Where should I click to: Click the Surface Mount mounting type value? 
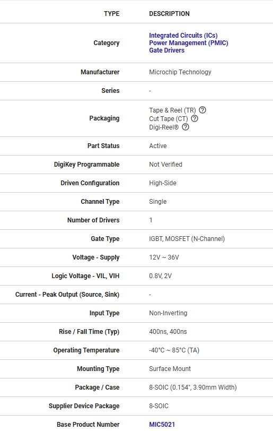coord(170,369)
